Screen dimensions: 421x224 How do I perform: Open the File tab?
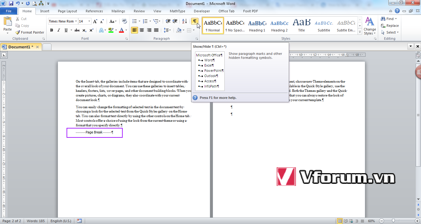tap(9, 11)
